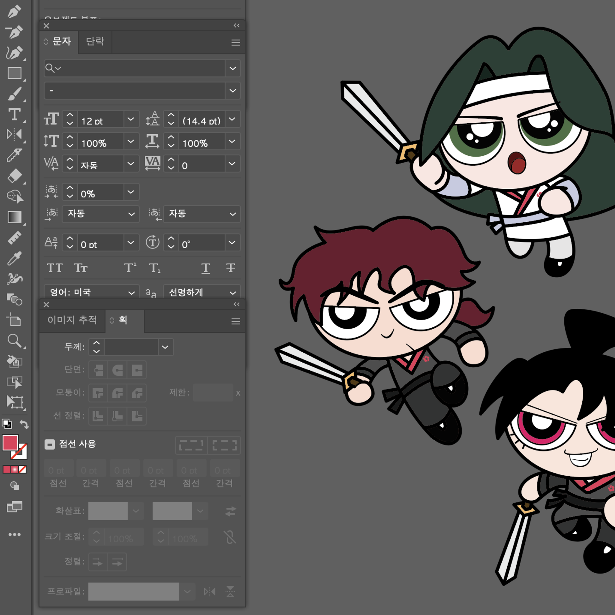Select the Eraser tool
Screen dimensions: 615x615
pos(14,176)
